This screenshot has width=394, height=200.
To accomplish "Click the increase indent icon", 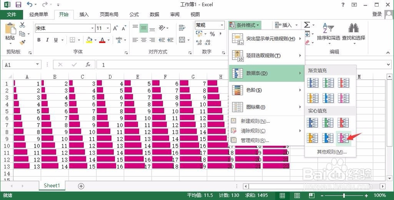I will (x=170, y=40).
